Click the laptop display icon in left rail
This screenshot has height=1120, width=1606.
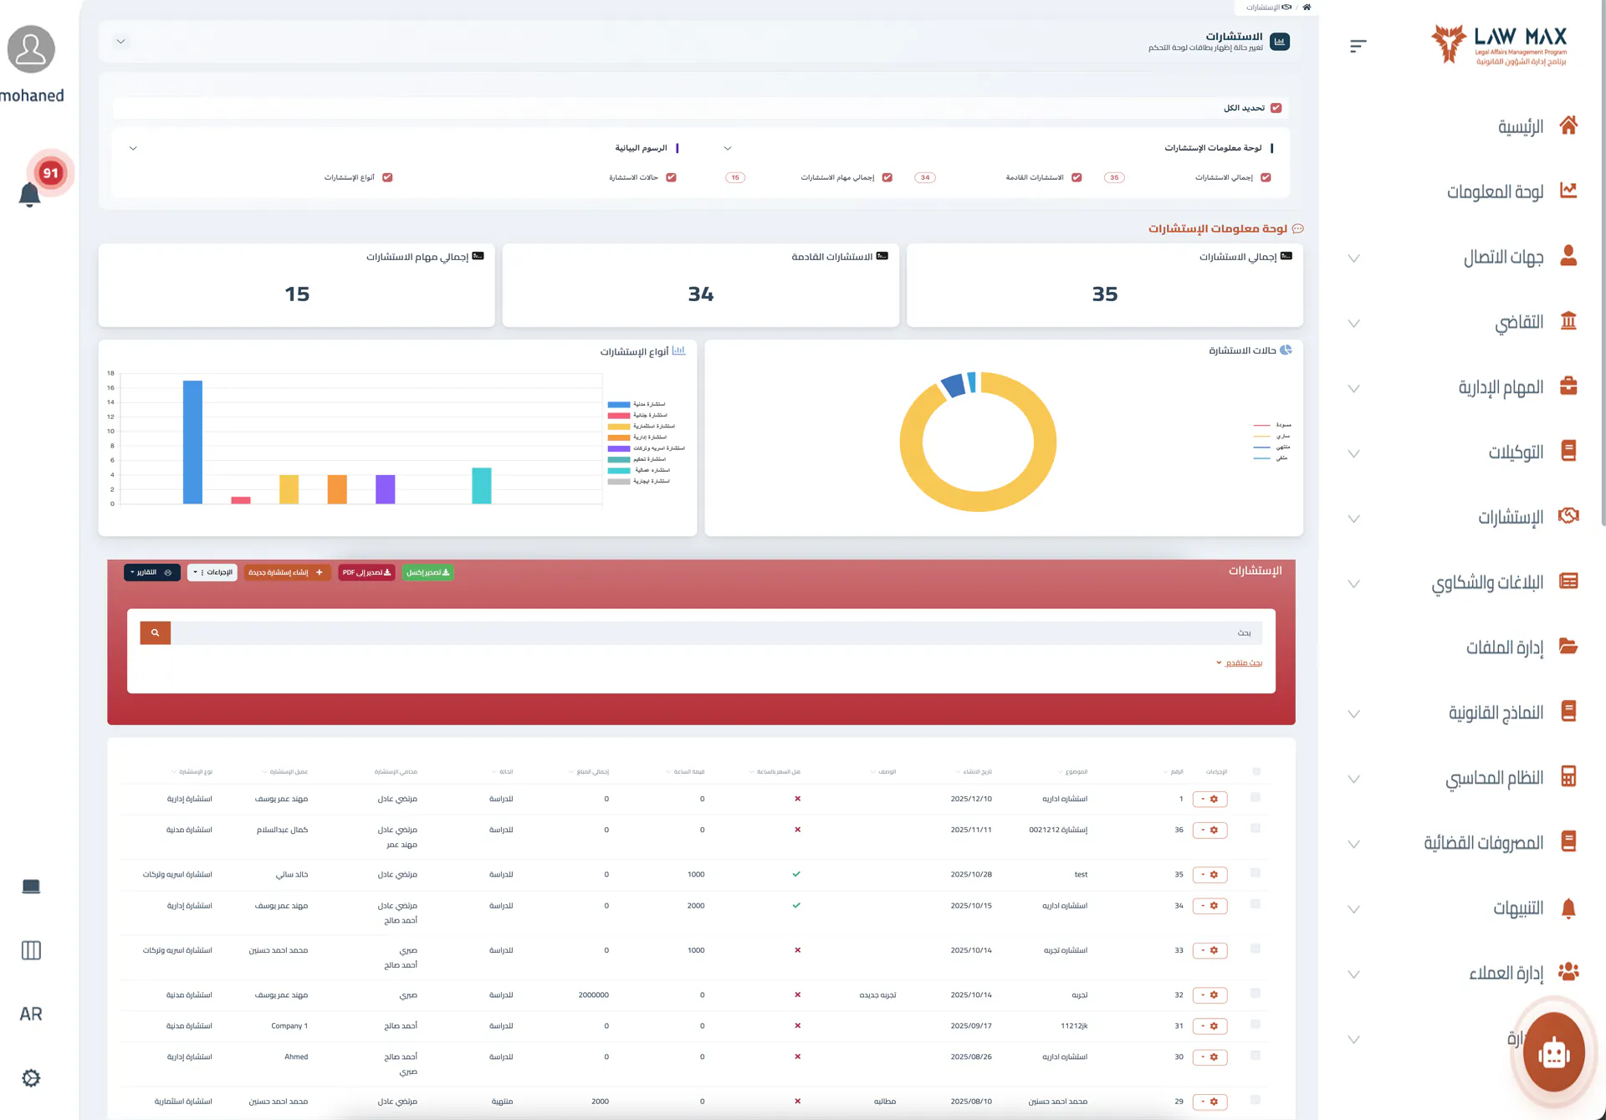click(31, 887)
